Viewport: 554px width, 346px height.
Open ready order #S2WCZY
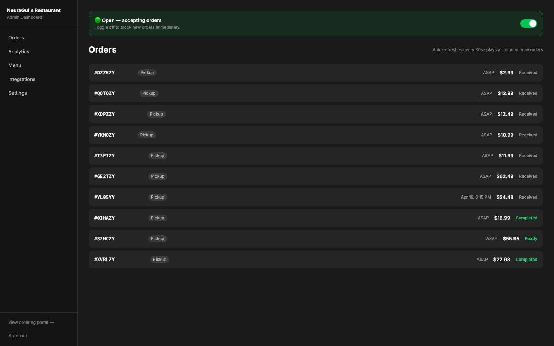(x=315, y=239)
